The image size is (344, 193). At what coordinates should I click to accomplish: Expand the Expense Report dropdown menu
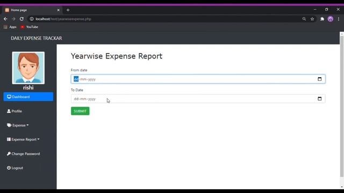point(23,139)
